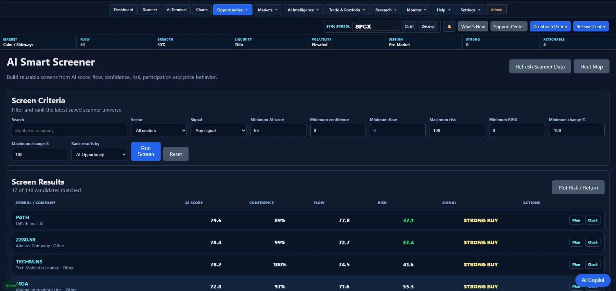The image size is (616, 291).
Task: Expand the Opportunities menu
Action: (232, 10)
